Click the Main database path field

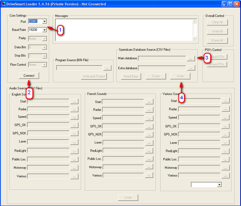click(162, 58)
